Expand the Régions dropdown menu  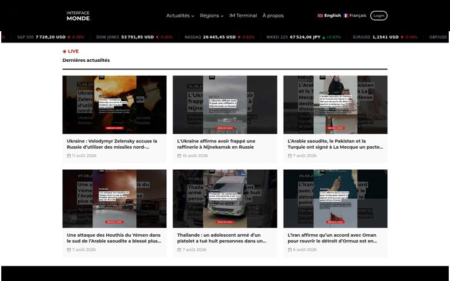211,16
